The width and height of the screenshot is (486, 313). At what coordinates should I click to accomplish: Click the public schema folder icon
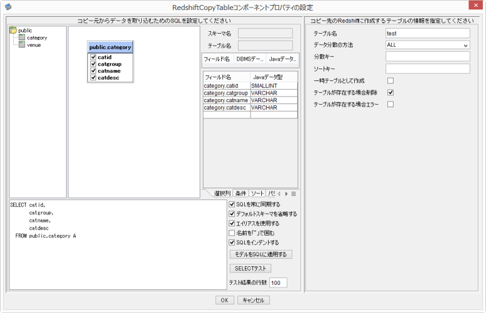coord(13,30)
